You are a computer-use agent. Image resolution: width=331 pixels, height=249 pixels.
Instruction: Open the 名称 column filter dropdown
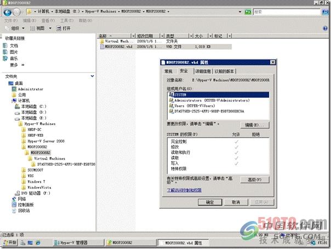point(133,36)
